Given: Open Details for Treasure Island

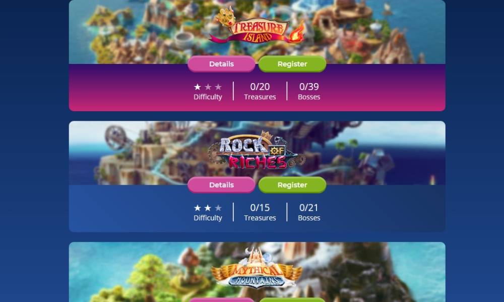Looking at the screenshot, I should point(221,64).
